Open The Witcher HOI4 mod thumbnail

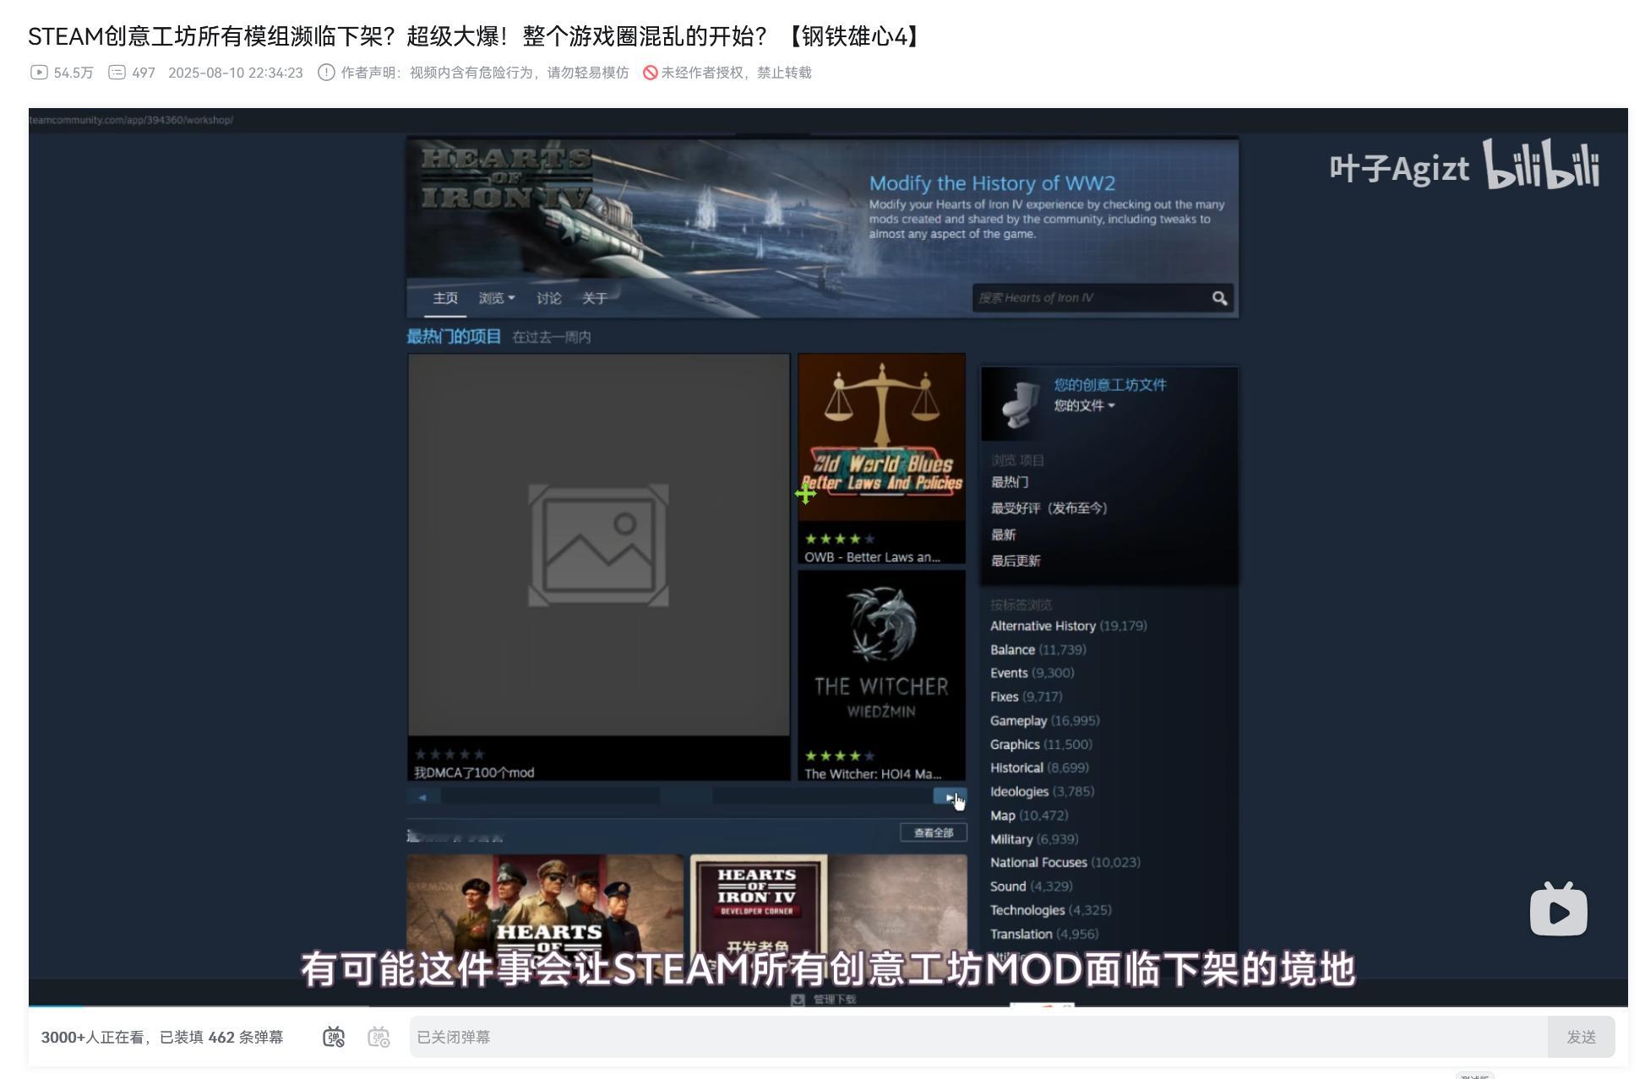tap(881, 654)
